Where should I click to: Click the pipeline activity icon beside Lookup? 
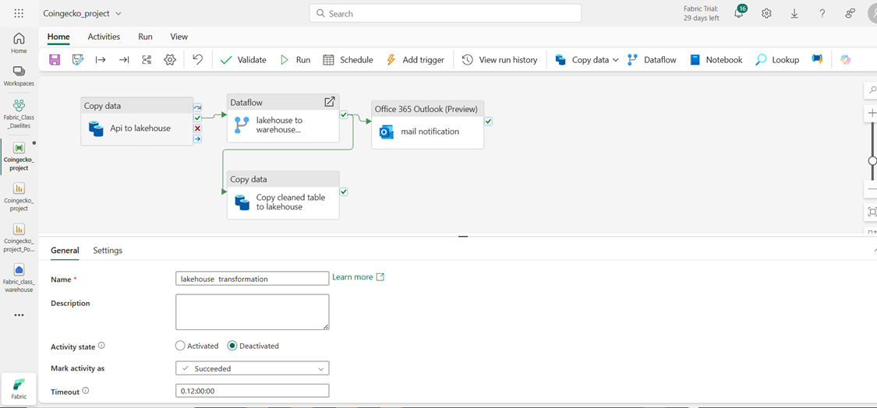pos(817,60)
